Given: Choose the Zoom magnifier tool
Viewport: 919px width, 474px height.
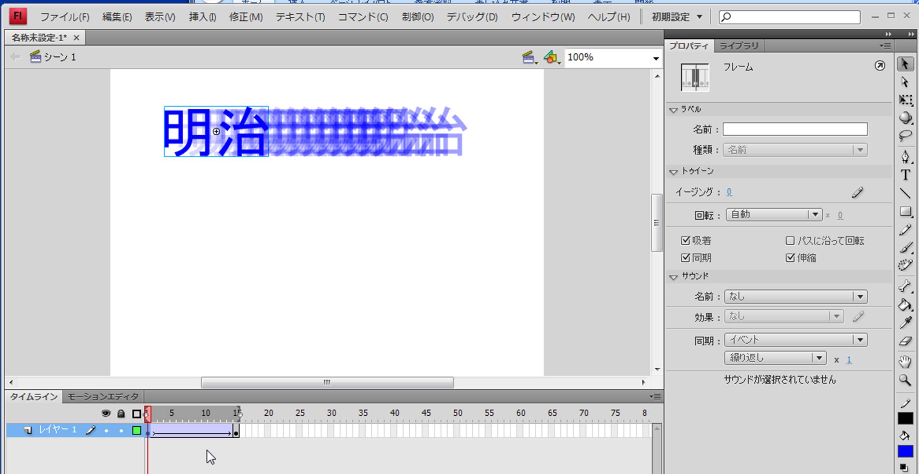Looking at the screenshot, I should (x=905, y=380).
